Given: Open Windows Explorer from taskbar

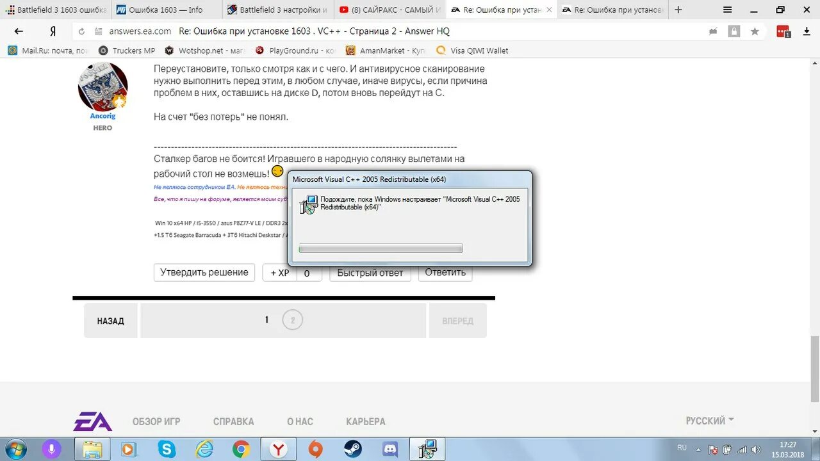Looking at the screenshot, I should point(92,449).
